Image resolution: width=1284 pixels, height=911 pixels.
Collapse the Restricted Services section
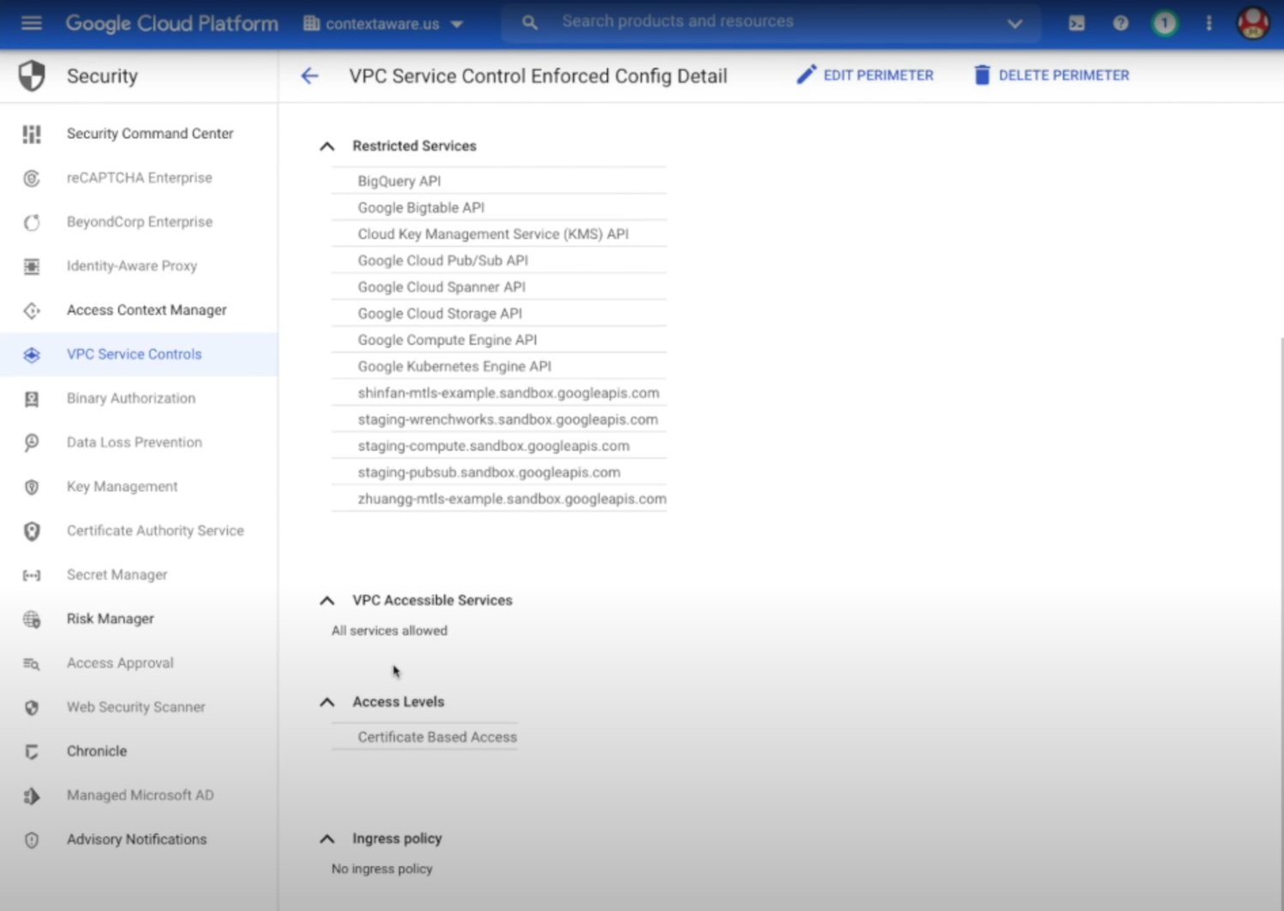pyautogui.click(x=327, y=147)
